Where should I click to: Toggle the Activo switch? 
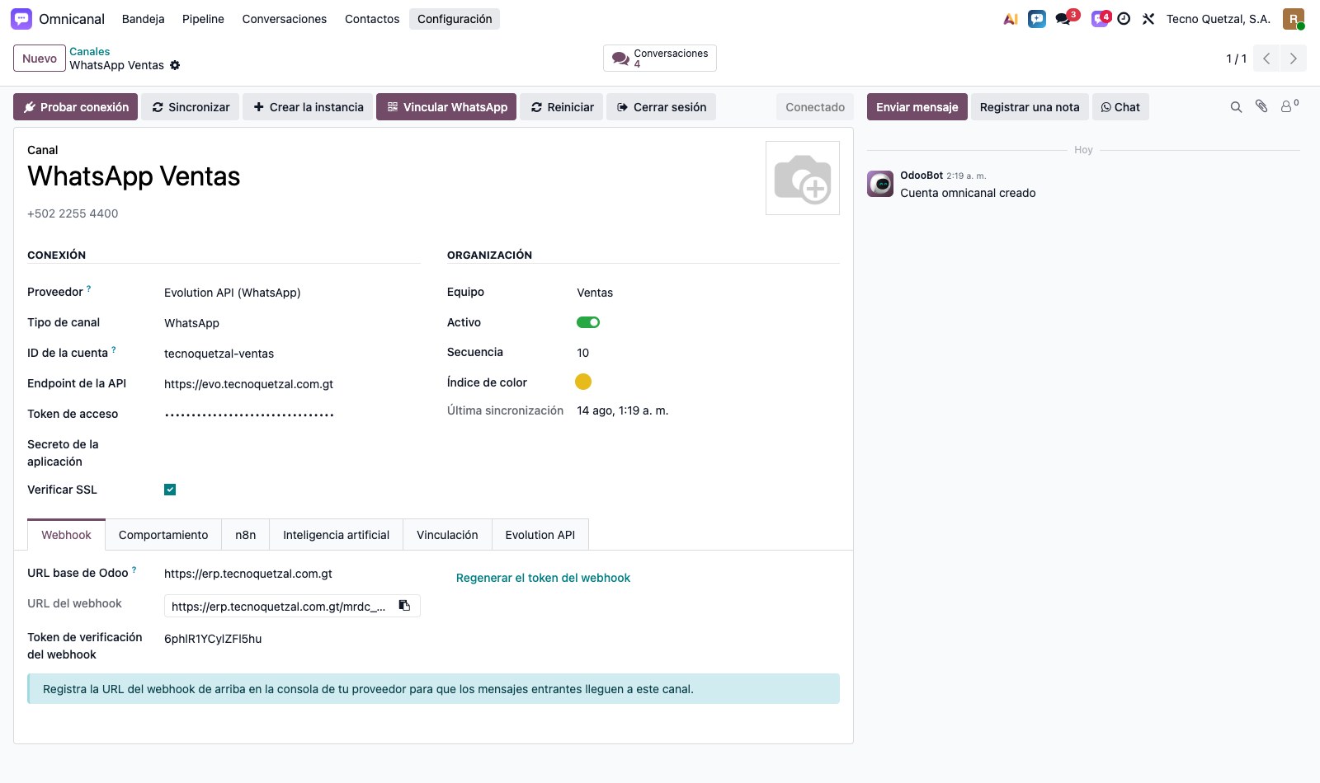tap(588, 322)
